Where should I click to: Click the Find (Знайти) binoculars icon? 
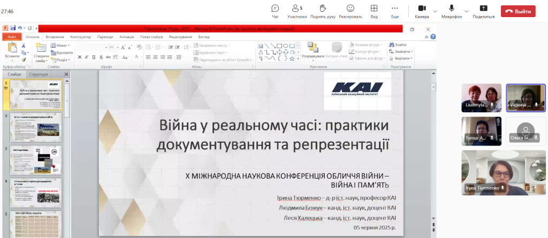(x=391, y=44)
